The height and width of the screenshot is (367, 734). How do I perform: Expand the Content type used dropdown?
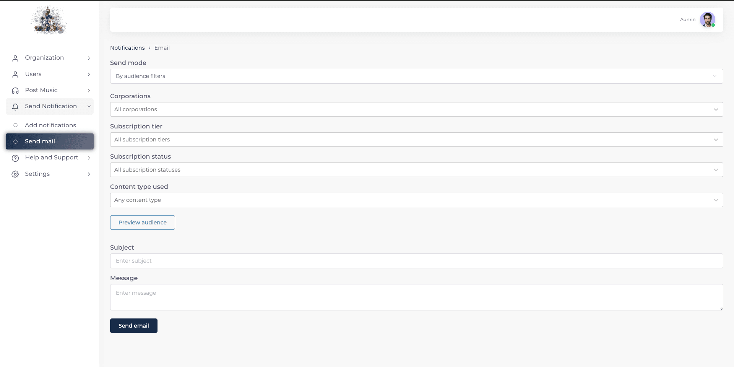[416, 200]
